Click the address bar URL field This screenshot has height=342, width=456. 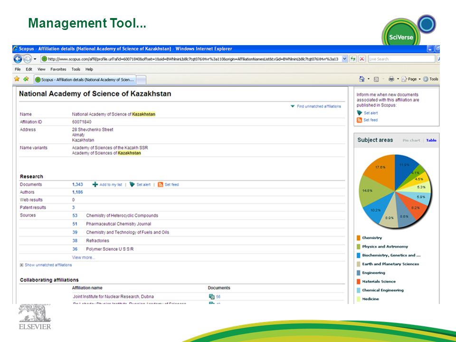point(191,59)
